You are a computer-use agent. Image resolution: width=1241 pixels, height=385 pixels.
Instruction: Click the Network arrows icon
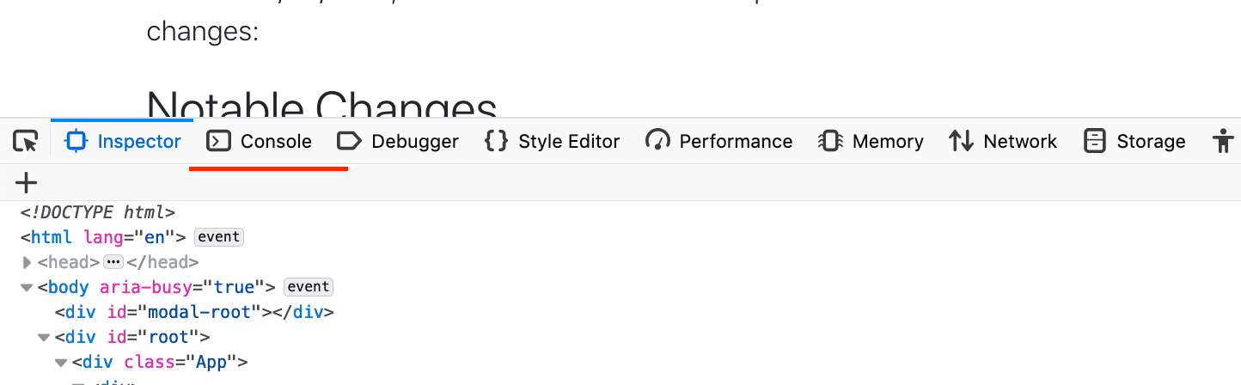(x=961, y=142)
